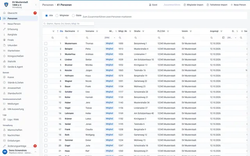The height and width of the screenshot is (156, 250).
Task: Export the list to Excel
Action: (153, 5)
